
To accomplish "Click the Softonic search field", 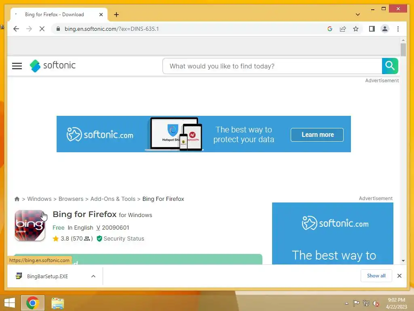I will [272, 66].
